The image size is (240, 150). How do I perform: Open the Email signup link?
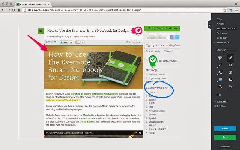168,51
